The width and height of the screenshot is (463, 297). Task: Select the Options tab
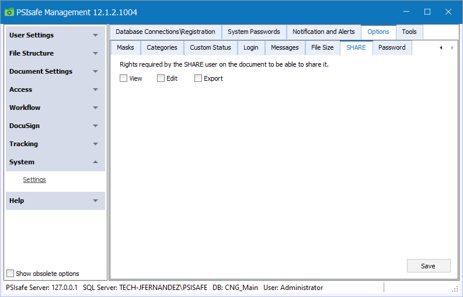(378, 32)
